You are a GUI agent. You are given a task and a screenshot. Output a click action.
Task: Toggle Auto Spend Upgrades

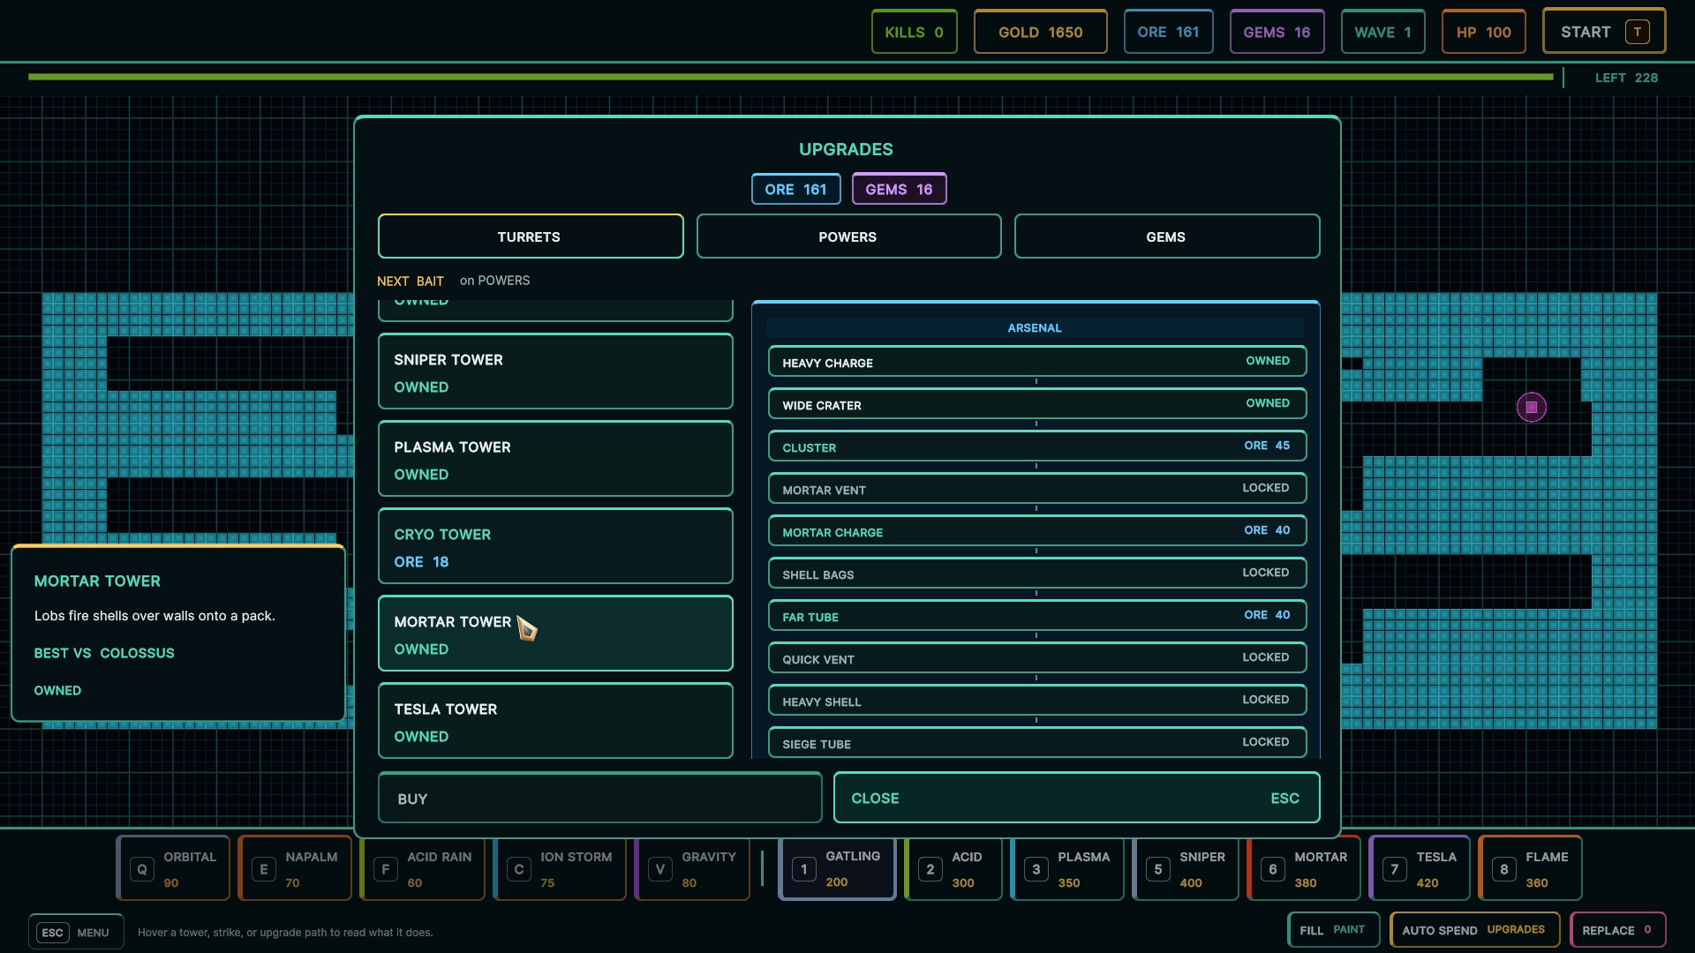pyautogui.click(x=1474, y=930)
